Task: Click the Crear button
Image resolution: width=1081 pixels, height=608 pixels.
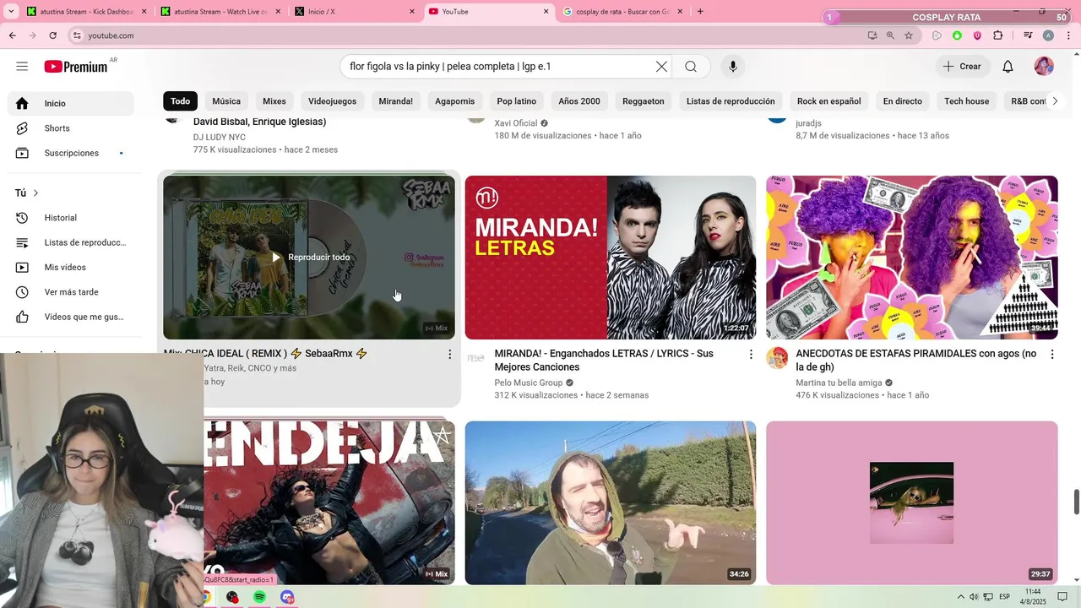Action: (962, 67)
